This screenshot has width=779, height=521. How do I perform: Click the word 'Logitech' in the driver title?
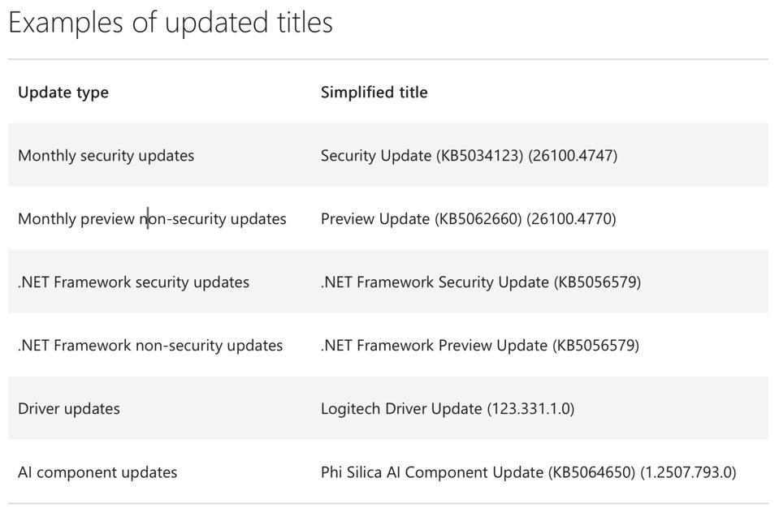coord(350,409)
